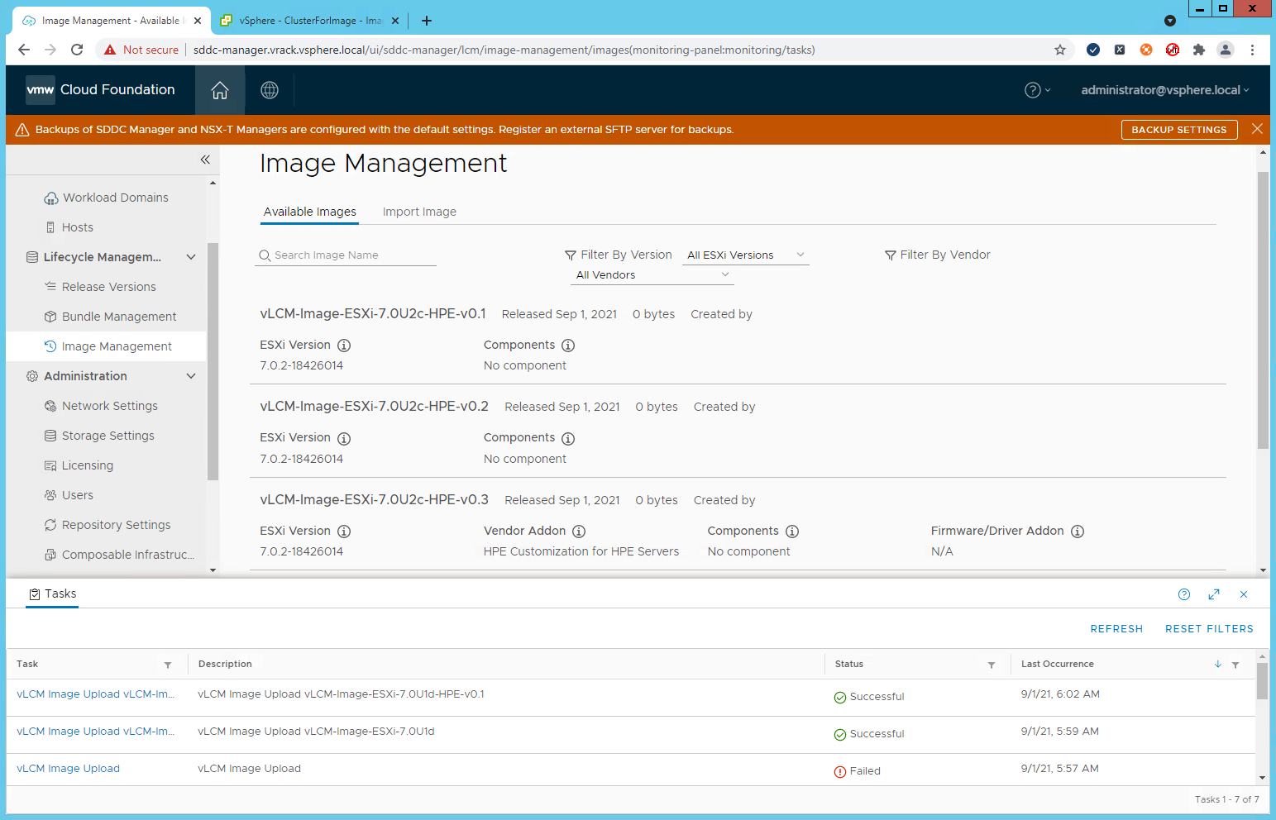
Task: Open Chrome profile avatar
Action: (x=1226, y=50)
